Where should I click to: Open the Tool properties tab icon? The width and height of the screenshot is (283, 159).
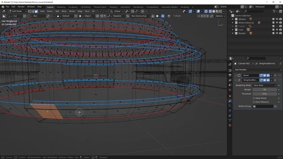[230, 64]
